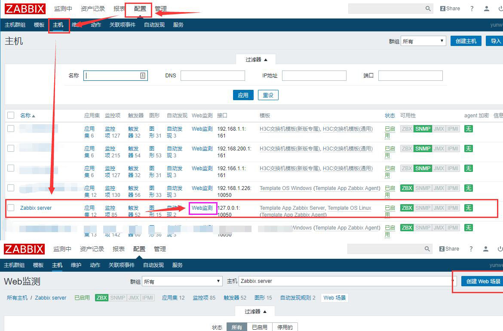The image size is (503, 331).
Task: Open the 主机 dropdown showing Zabbix server
Action: coord(347,281)
